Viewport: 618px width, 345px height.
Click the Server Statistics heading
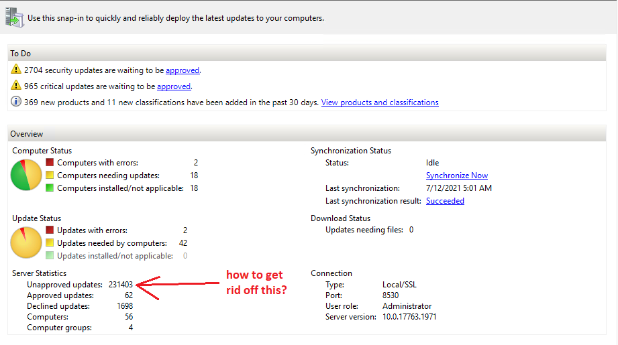(39, 273)
